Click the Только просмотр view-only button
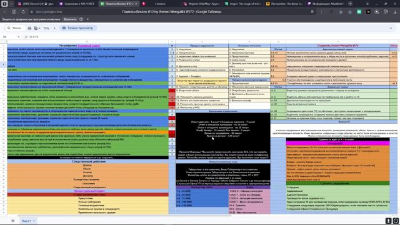Screen dimensions: 400x225 [x=78, y=28]
